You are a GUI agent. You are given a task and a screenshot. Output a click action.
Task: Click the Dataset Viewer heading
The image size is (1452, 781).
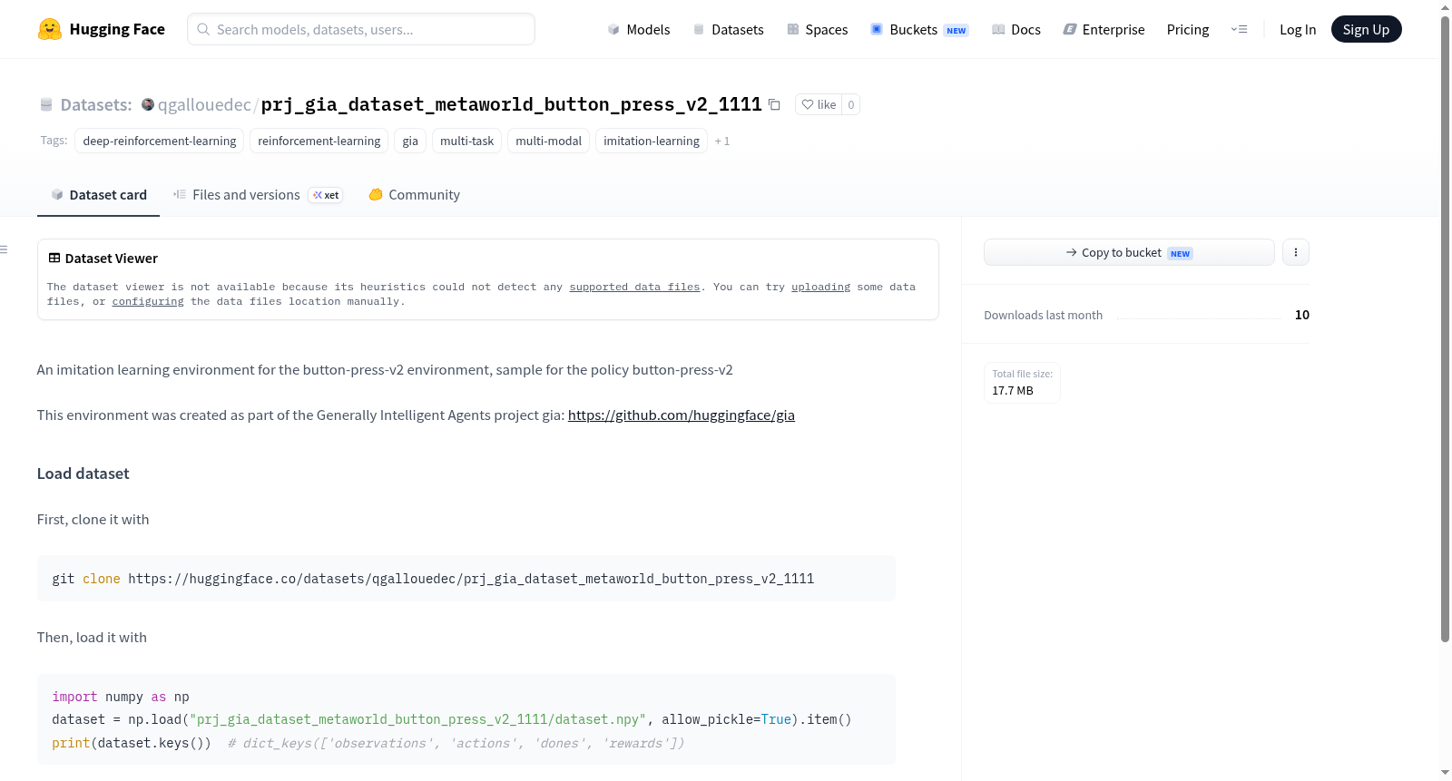(x=103, y=259)
